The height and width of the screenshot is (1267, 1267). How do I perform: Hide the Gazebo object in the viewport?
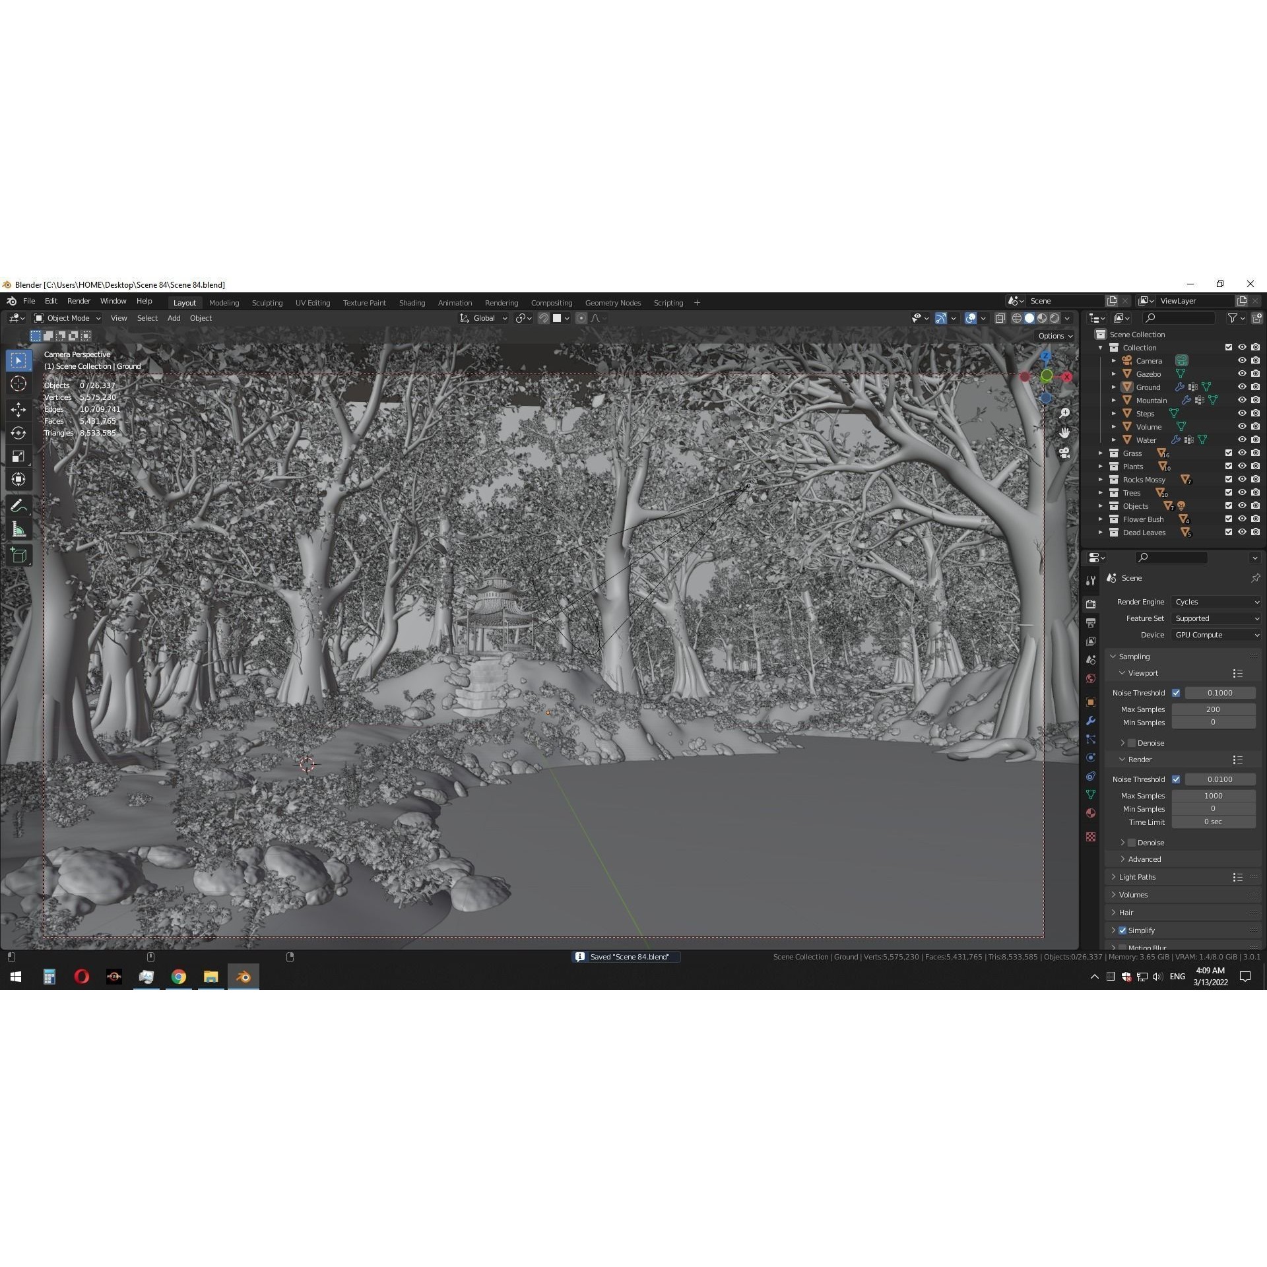(x=1243, y=374)
